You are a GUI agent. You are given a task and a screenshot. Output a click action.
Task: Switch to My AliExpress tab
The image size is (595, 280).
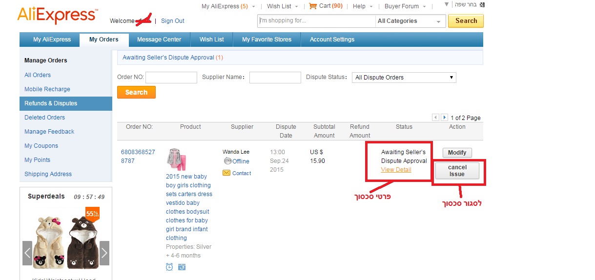pyautogui.click(x=52, y=40)
